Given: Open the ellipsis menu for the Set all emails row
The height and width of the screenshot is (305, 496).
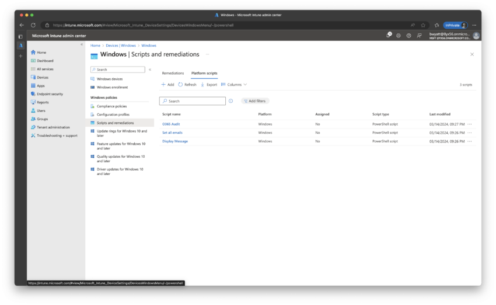Looking at the screenshot, I should coord(469,133).
